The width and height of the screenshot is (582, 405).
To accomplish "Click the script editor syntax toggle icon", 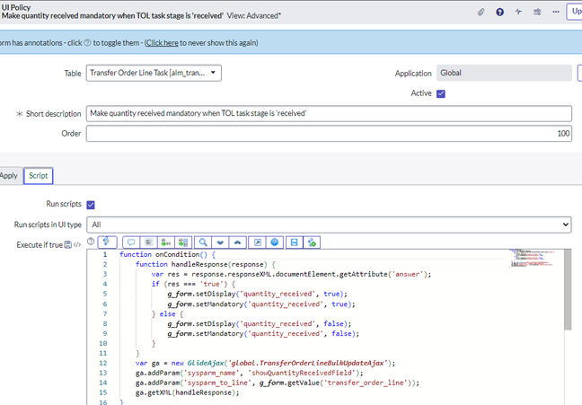I will 107,242.
